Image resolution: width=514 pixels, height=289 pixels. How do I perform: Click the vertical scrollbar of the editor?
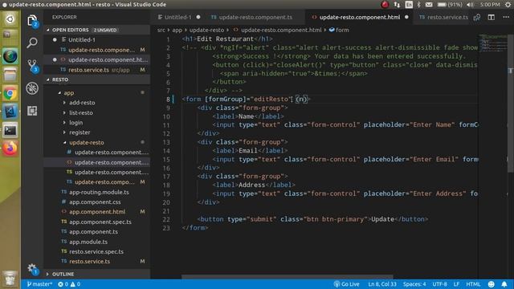point(511,104)
